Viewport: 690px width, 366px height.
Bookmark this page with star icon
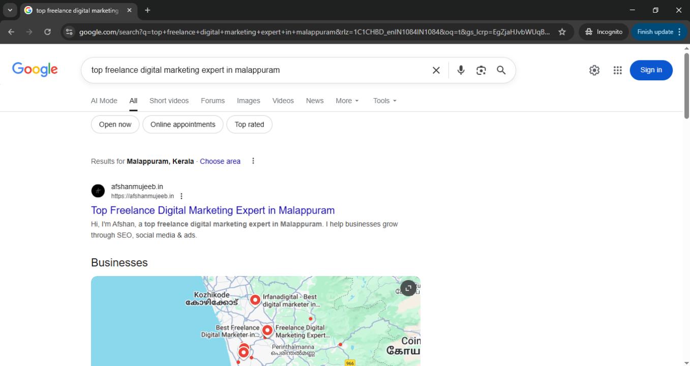562,32
